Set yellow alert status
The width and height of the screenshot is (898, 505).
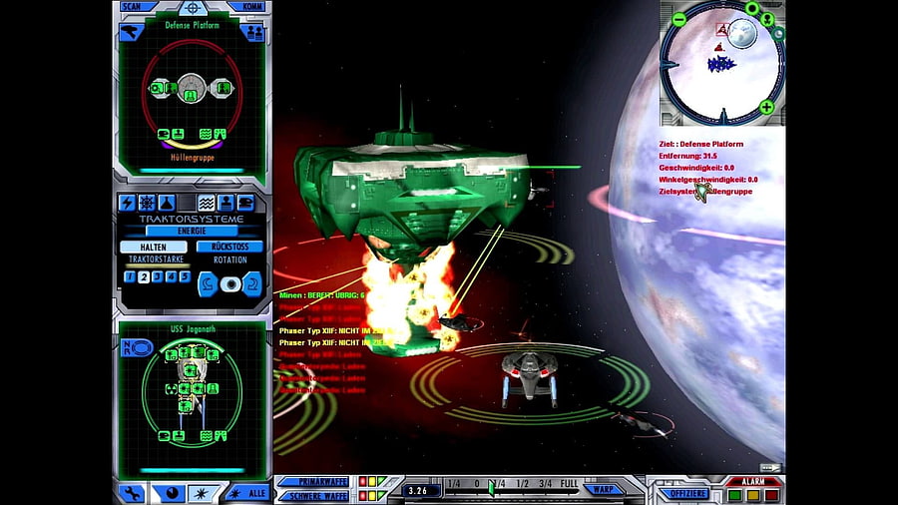pos(753,495)
